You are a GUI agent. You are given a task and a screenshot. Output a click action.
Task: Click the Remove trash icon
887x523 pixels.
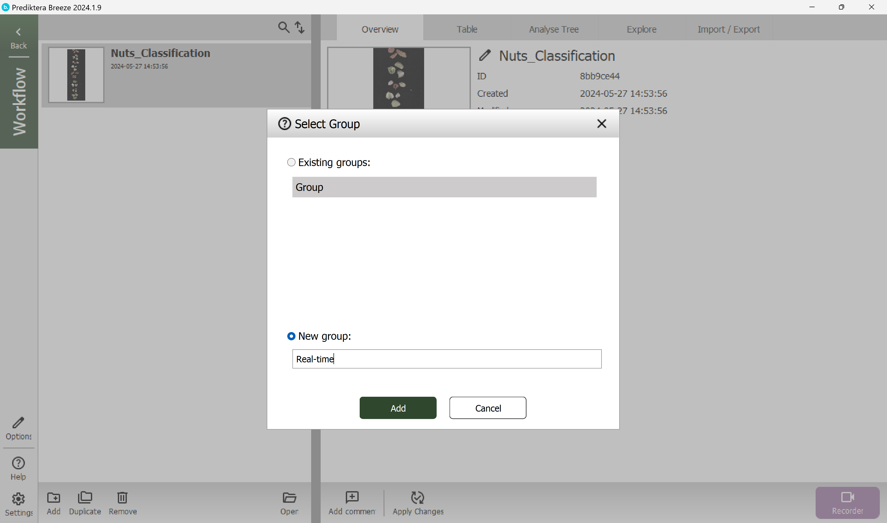click(x=122, y=498)
